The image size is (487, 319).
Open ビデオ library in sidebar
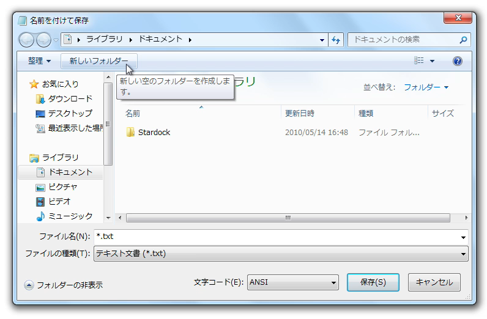pyautogui.click(x=59, y=201)
